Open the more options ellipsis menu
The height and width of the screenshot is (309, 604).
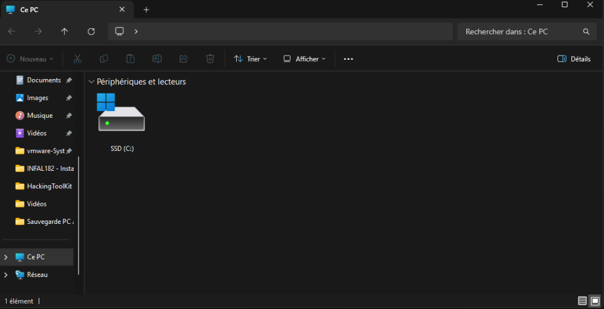348,59
